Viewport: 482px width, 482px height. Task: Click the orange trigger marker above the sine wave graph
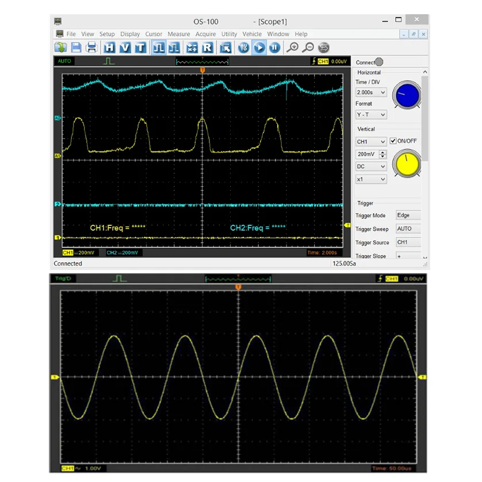[238, 287]
